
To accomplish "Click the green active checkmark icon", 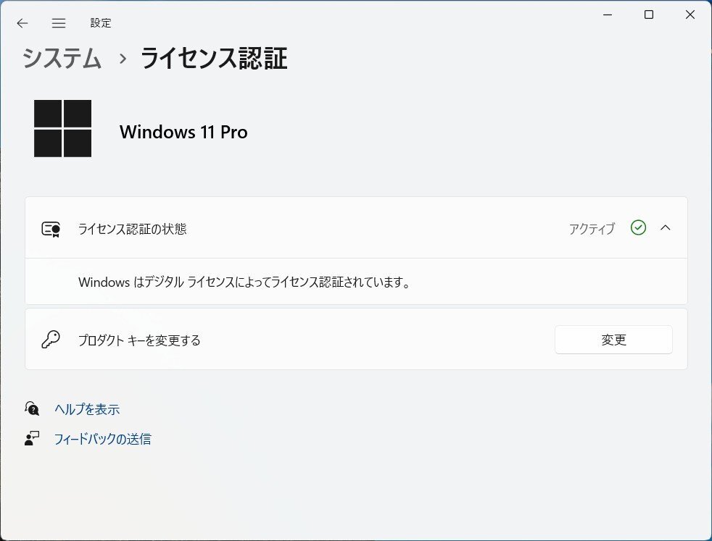I will tap(639, 227).
